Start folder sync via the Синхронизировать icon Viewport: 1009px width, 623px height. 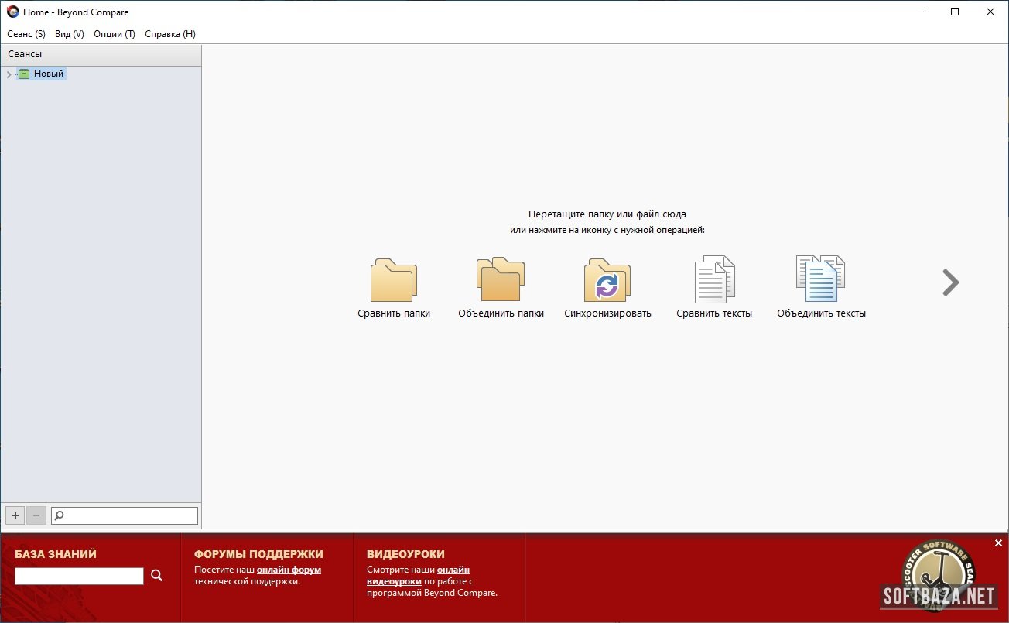[x=607, y=282]
